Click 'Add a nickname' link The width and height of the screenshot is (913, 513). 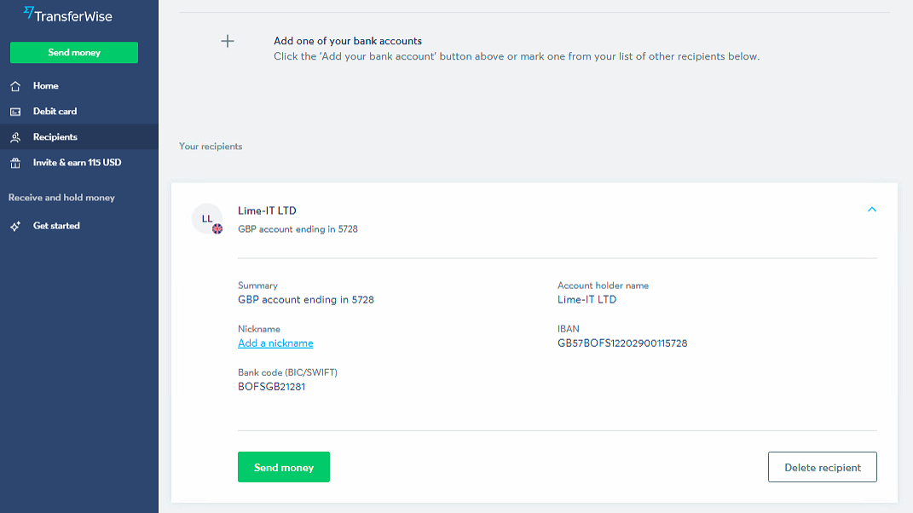click(x=275, y=343)
